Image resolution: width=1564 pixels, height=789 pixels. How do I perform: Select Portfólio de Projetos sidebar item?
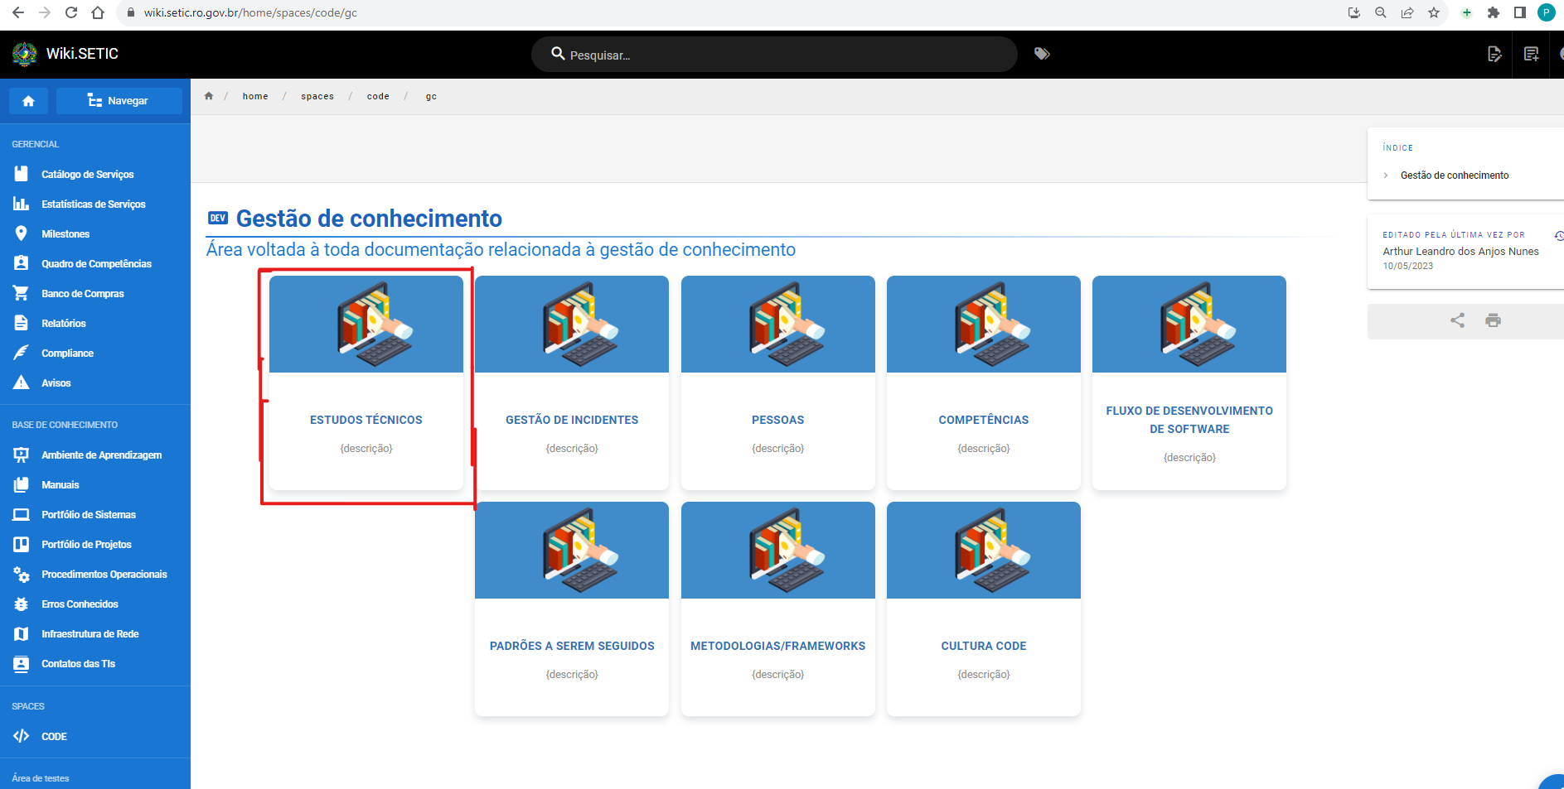(86, 545)
